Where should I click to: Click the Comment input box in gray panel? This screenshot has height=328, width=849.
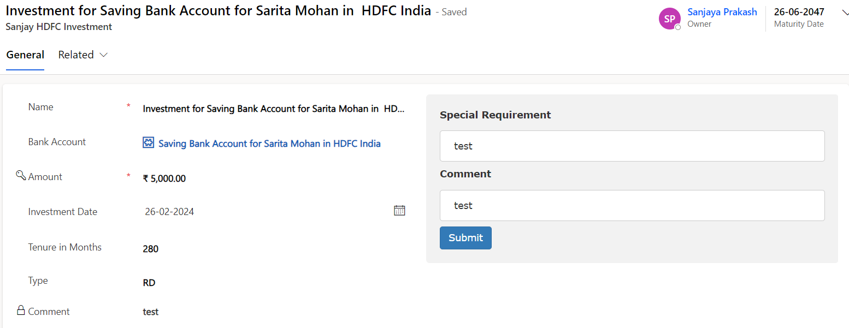coord(632,205)
